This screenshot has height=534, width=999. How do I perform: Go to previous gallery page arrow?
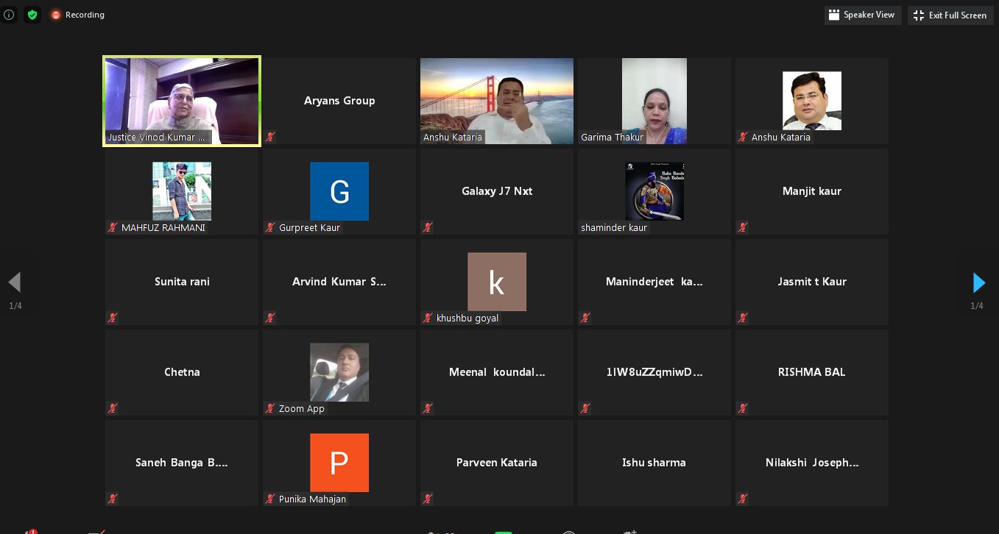[x=14, y=282]
